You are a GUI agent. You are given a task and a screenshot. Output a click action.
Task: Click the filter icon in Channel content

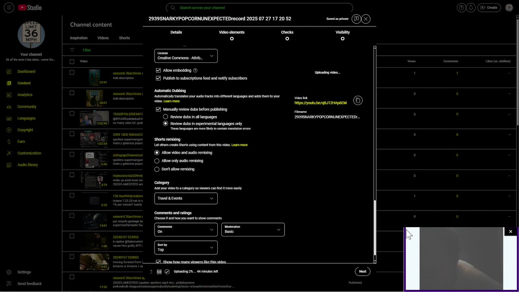click(x=72, y=50)
